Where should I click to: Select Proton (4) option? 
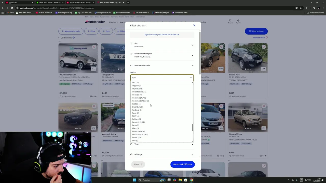[x=136, y=104]
